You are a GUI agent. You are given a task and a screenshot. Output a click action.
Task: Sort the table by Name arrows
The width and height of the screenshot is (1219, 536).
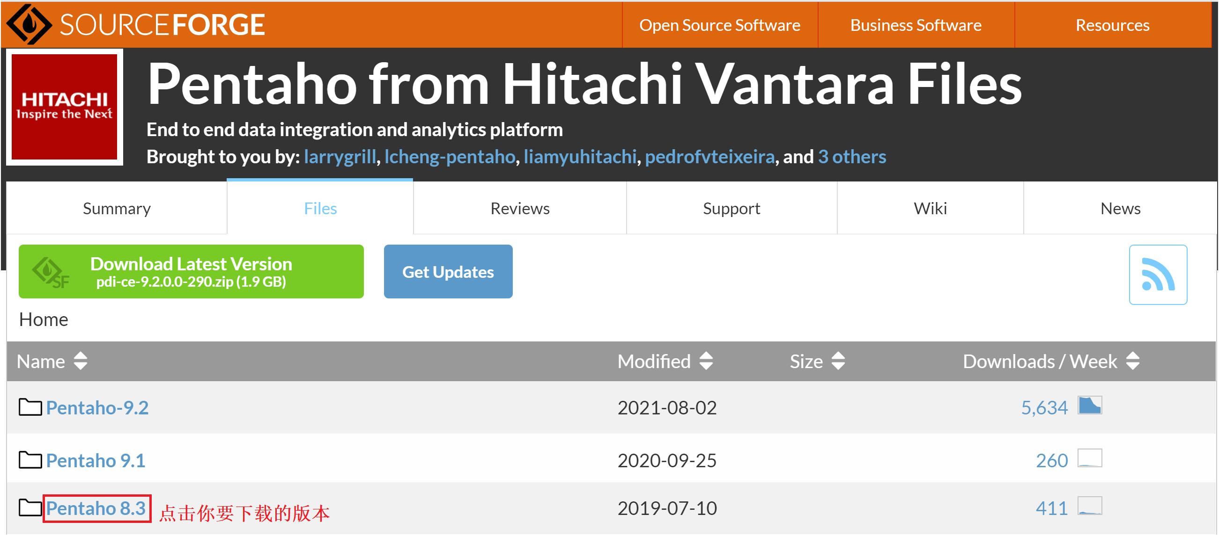click(x=81, y=361)
